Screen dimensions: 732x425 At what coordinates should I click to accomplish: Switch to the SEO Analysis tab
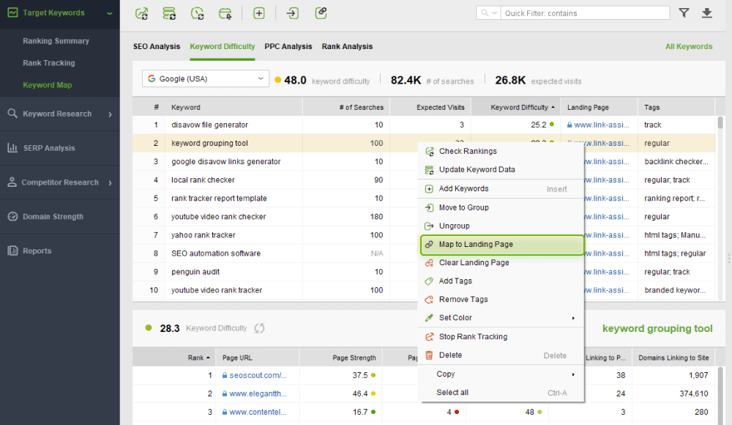click(x=157, y=46)
